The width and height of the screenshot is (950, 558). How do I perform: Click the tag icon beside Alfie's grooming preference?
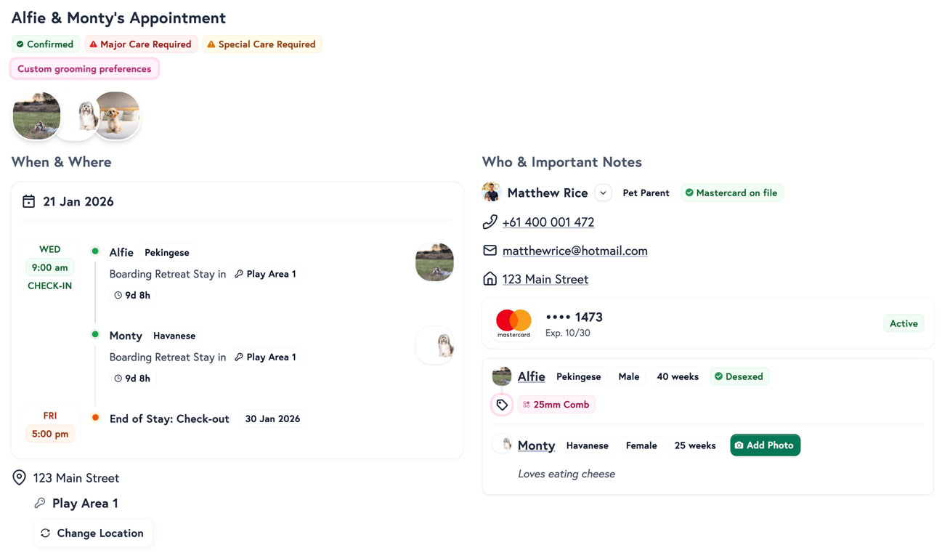[501, 404]
